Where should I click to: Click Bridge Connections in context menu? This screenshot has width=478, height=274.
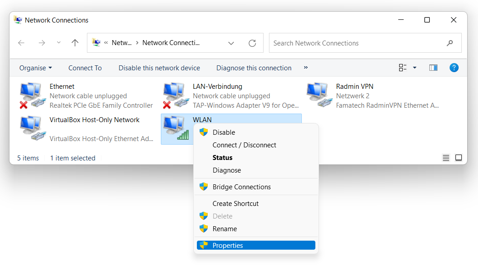coord(241,187)
